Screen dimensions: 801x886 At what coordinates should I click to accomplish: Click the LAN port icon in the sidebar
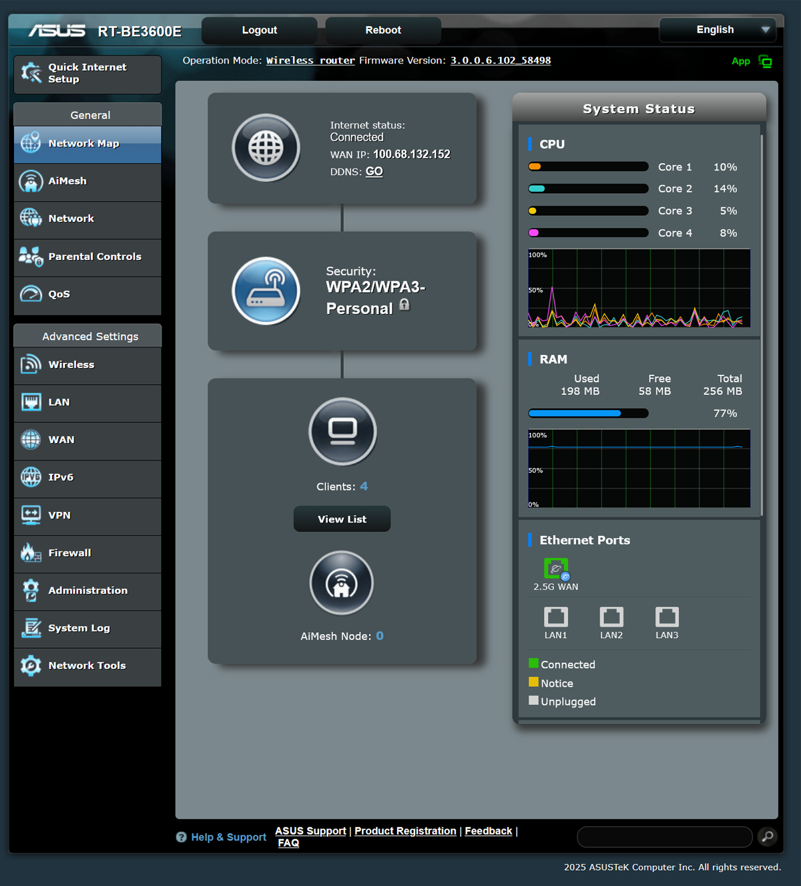click(31, 402)
